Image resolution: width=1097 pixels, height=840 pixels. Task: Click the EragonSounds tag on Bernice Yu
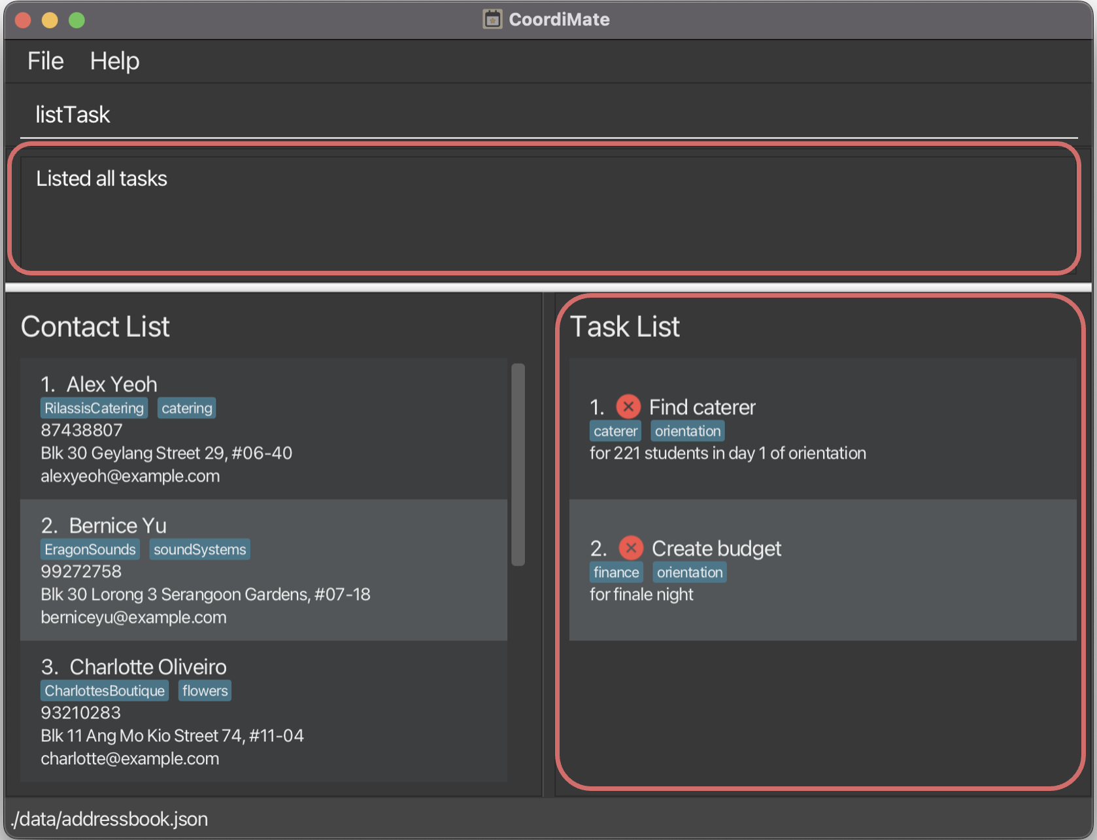click(x=90, y=550)
